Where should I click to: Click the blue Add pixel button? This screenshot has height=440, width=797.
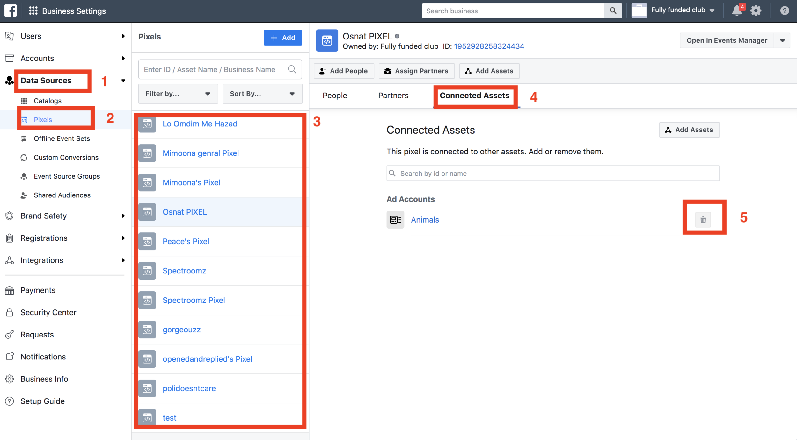pos(282,38)
